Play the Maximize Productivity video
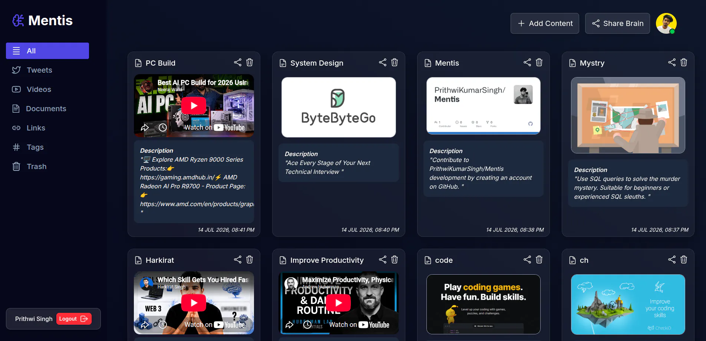Image resolution: width=706 pixels, height=341 pixels. [338, 303]
